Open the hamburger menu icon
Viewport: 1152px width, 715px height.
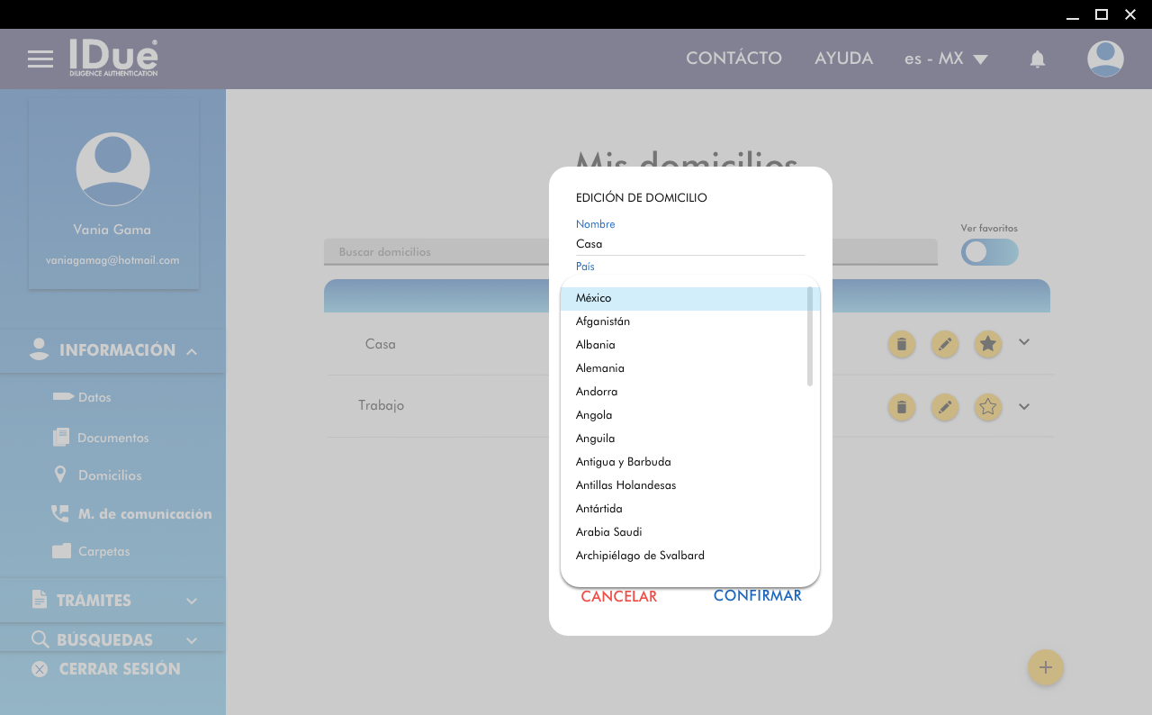pos(40,59)
